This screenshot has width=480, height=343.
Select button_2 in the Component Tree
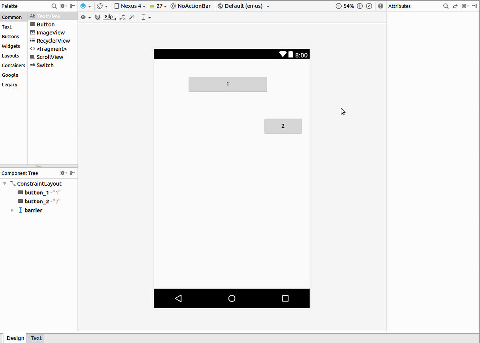37,201
